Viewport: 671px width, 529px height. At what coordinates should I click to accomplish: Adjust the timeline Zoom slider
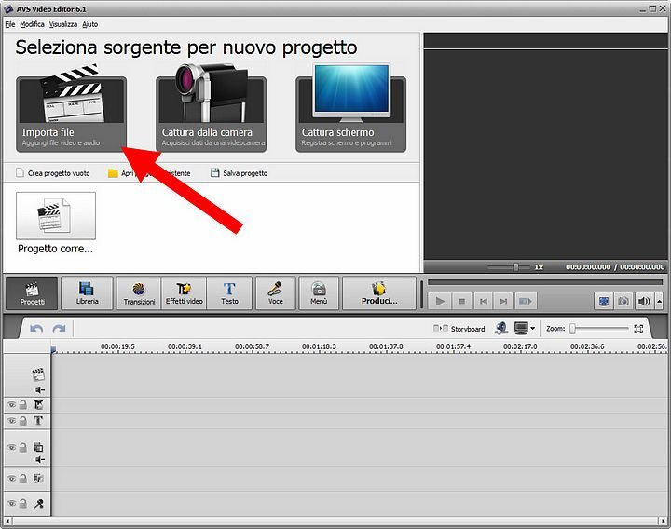[x=600, y=329]
